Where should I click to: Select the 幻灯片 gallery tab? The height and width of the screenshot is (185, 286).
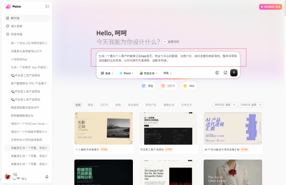104,105
